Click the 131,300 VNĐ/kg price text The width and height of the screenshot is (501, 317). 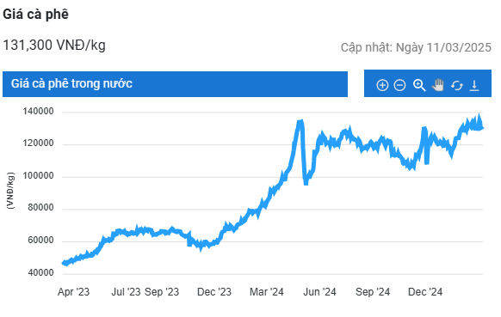[x=54, y=45]
